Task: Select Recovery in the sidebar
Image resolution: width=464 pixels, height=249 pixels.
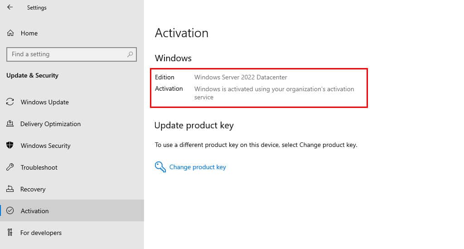Action: (72, 189)
